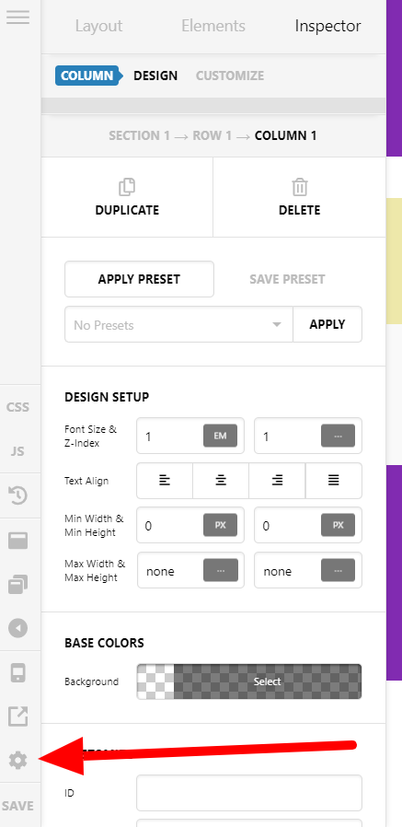Screen dimensions: 402x827
Task: Open the hamburger menu icon
Action: point(17,17)
